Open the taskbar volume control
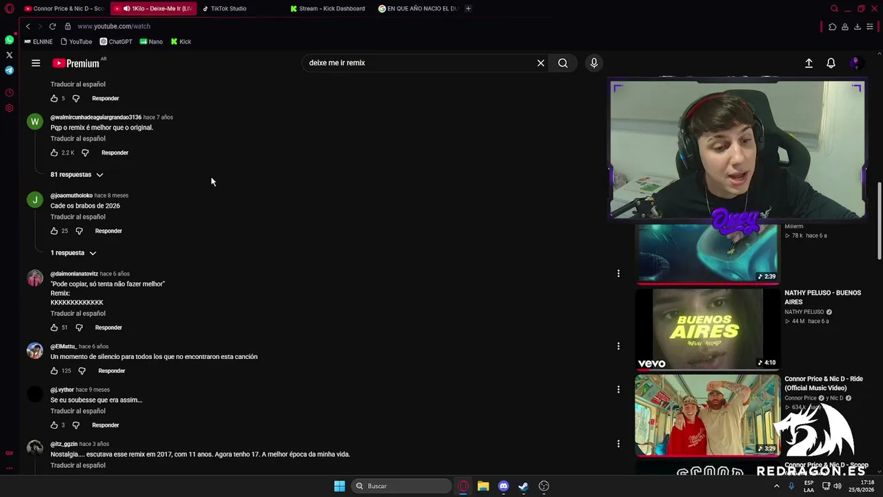The width and height of the screenshot is (883, 497). click(x=837, y=486)
